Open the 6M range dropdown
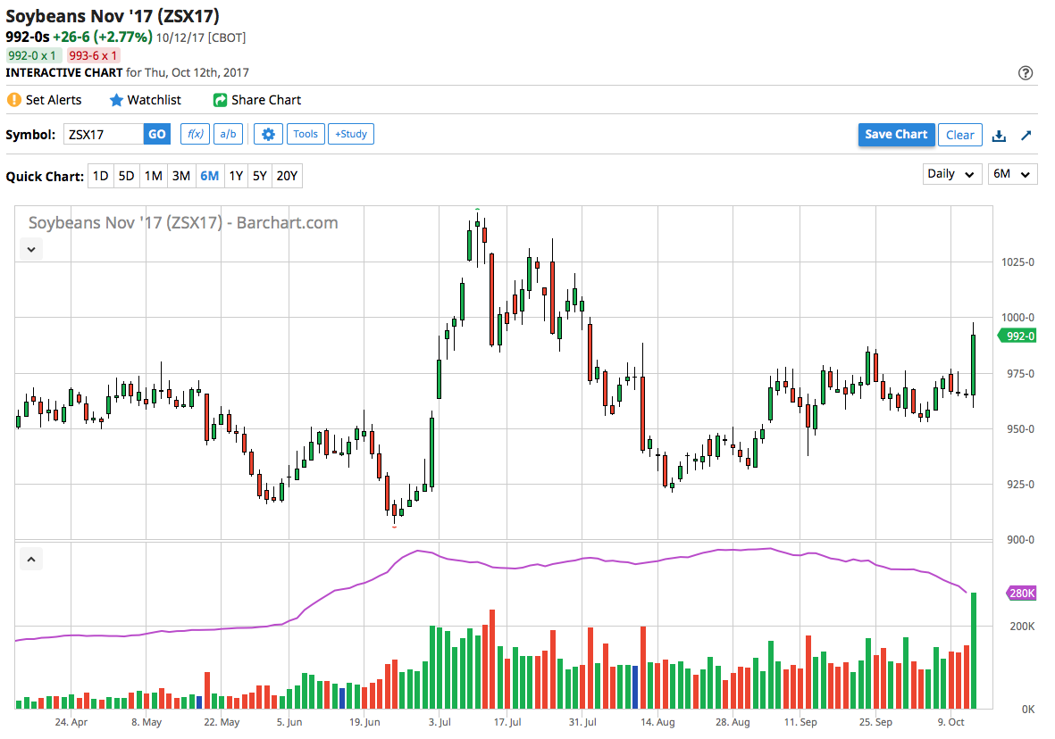1055x739 pixels. (x=1012, y=174)
